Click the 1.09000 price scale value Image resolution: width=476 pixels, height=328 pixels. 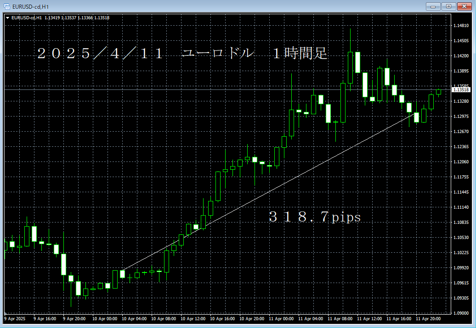(x=461, y=313)
